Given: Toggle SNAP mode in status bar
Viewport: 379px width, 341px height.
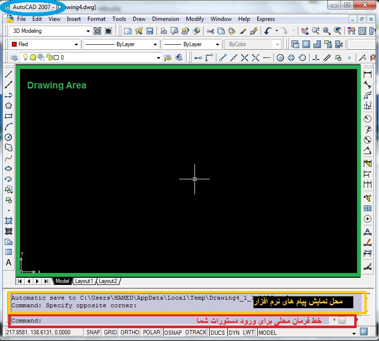Looking at the screenshot, I should pyautogui.click(x=93, y=332).
